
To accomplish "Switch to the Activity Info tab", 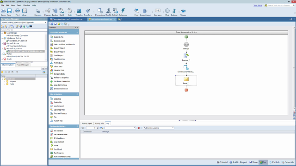I will click(x=99, y=124).
